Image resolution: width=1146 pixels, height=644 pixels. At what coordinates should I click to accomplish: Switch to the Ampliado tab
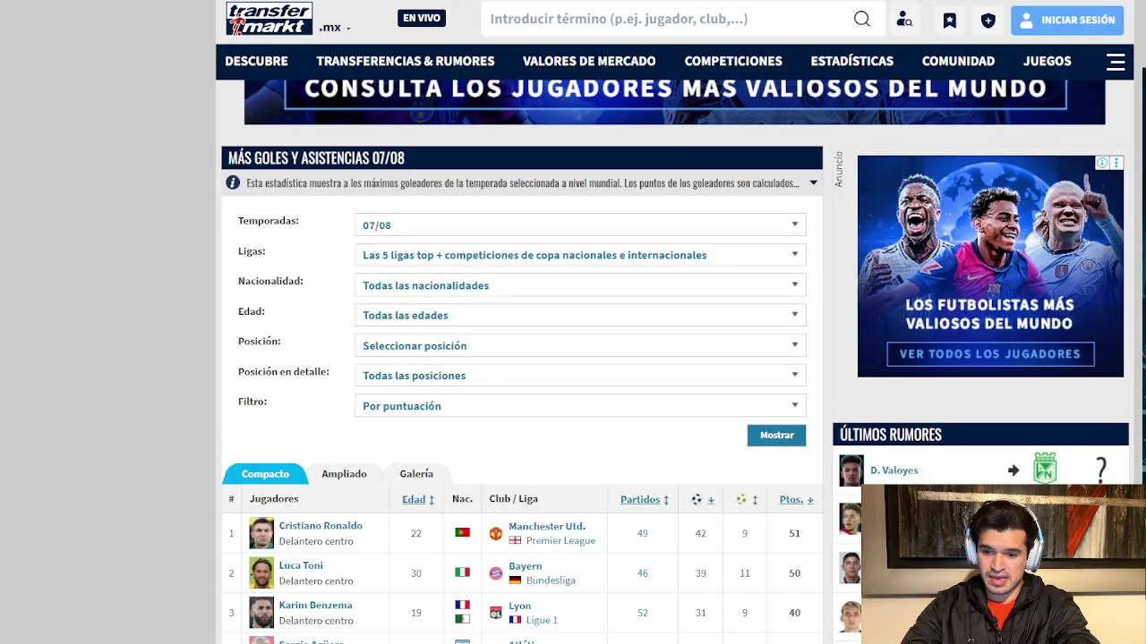point(345,474)
